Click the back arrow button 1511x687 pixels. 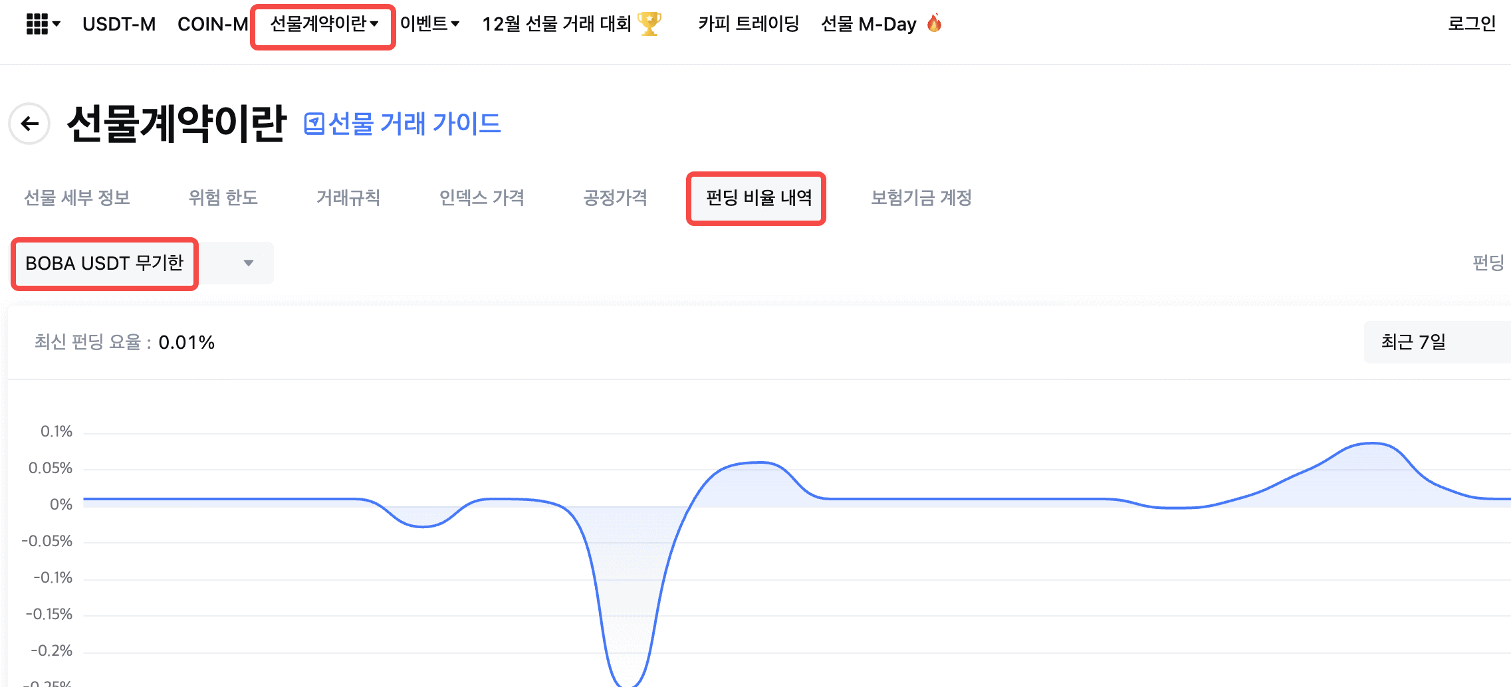click(x=30, y=124)
